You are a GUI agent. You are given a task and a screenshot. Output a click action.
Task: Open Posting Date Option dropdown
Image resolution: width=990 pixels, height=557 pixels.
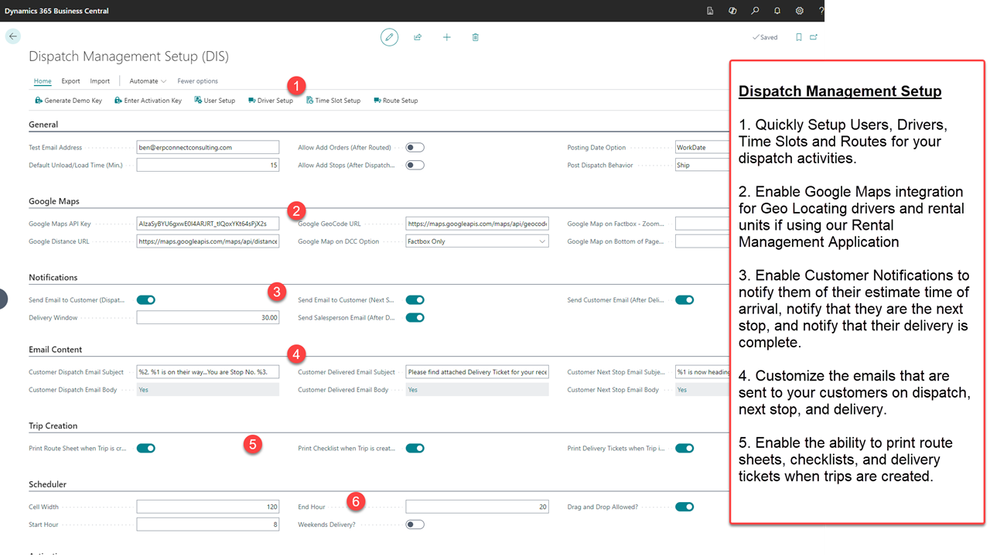[x=702, y=147]
